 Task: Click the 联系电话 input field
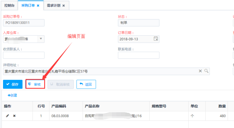138,55
